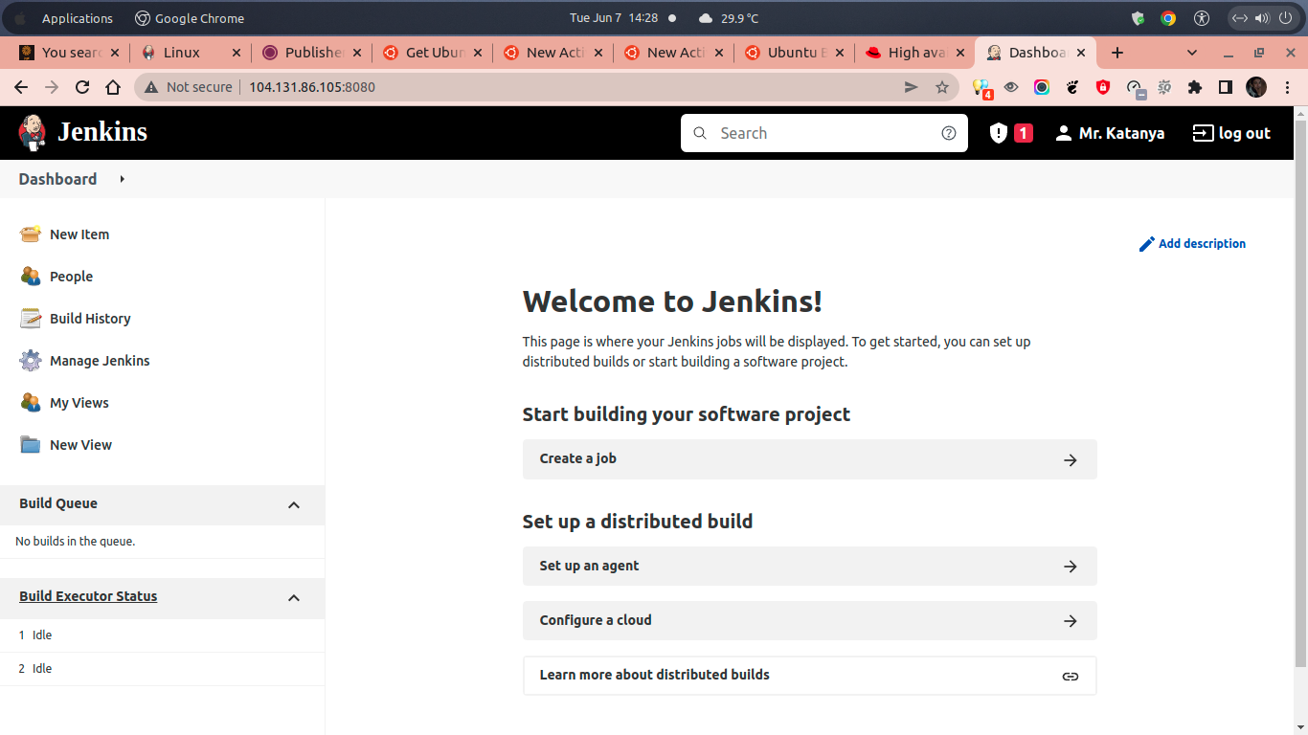Open the Chrome three-dot menu

click(x=1288, y=87)
